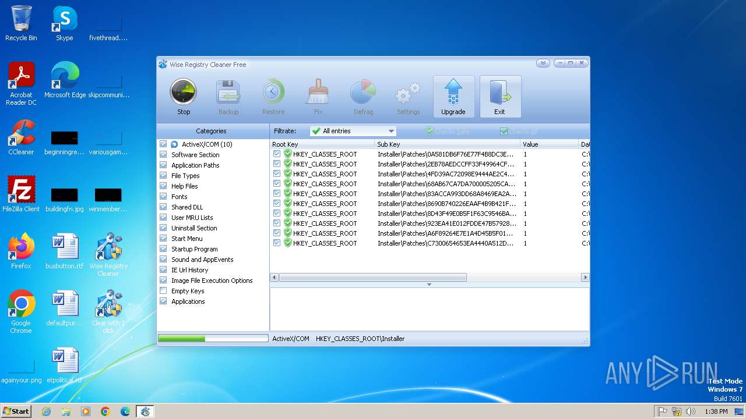Open Microsoft Edge desktop shortcut
This screenshot has height=419, width=746.
coord(65,80)
